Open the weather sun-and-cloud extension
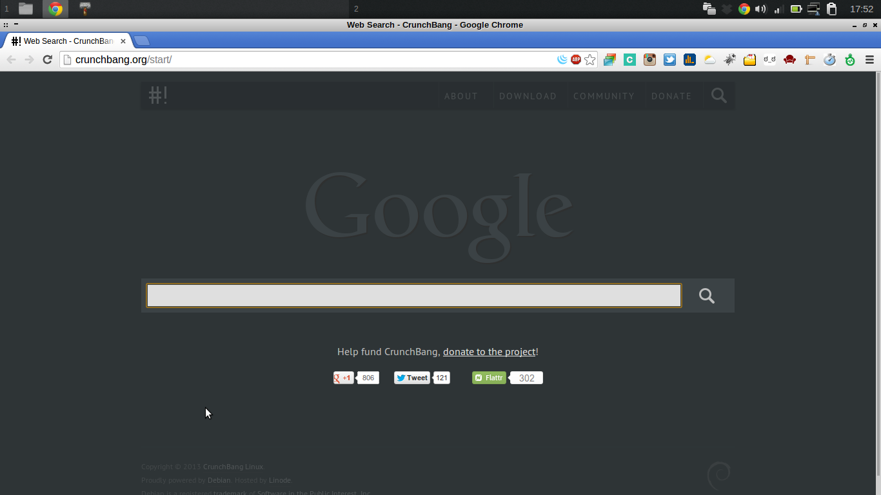 (x=709, y=59)
